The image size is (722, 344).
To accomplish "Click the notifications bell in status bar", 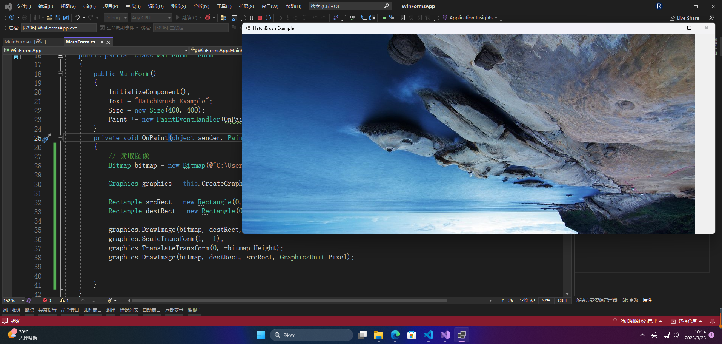I will (x=713, y=321).
